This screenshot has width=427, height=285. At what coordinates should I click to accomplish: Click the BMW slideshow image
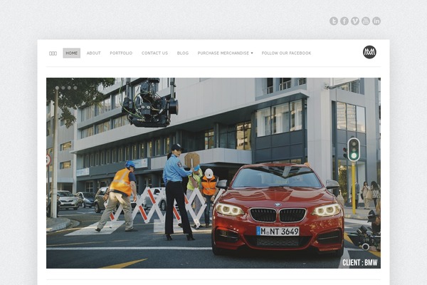[213, 173]
